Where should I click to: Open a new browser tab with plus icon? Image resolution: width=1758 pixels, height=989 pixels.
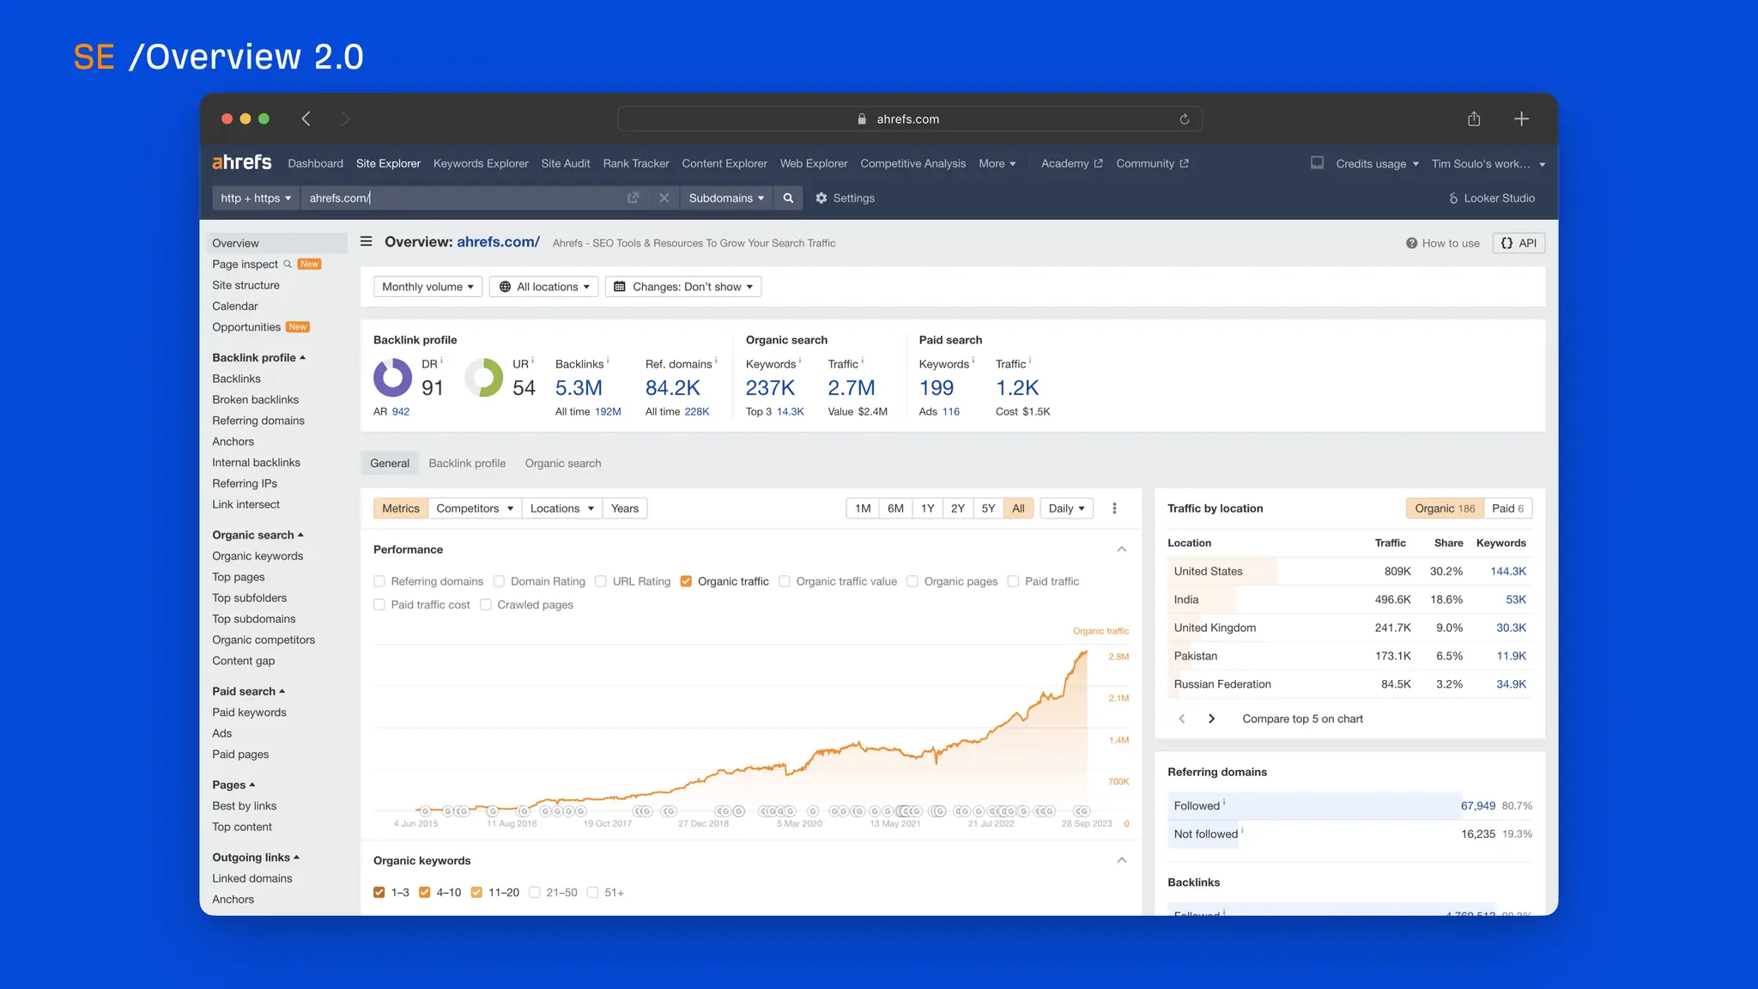pos(1521,118)
